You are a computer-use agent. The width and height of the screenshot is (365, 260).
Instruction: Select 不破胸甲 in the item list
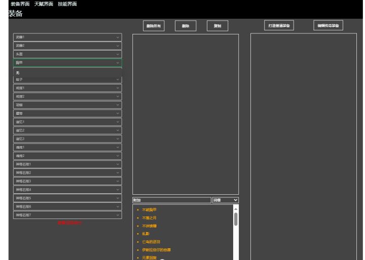149,210
